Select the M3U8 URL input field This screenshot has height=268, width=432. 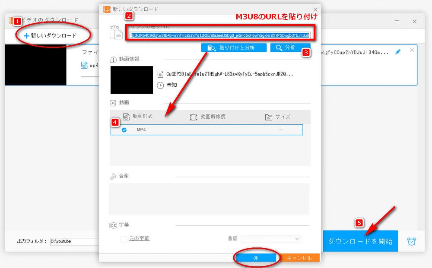(x=220, y=35)
